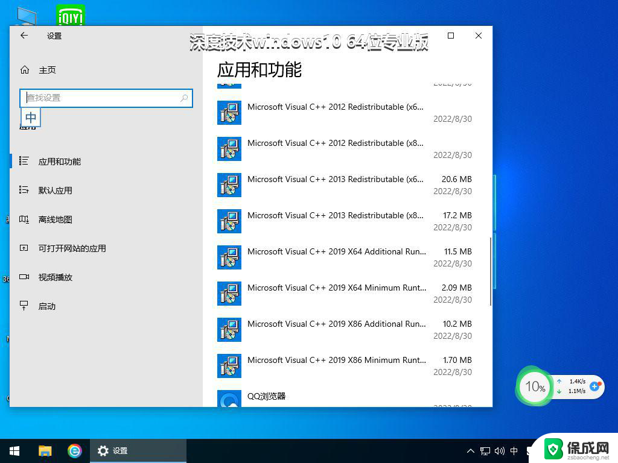The image size is (618, 463).
Task: Select the Visual C++ 2013 Redistributable (x6... icon
Action: coord(229,185)
